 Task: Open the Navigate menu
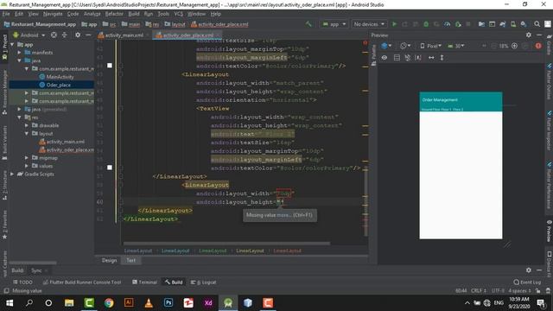point(53,14)
